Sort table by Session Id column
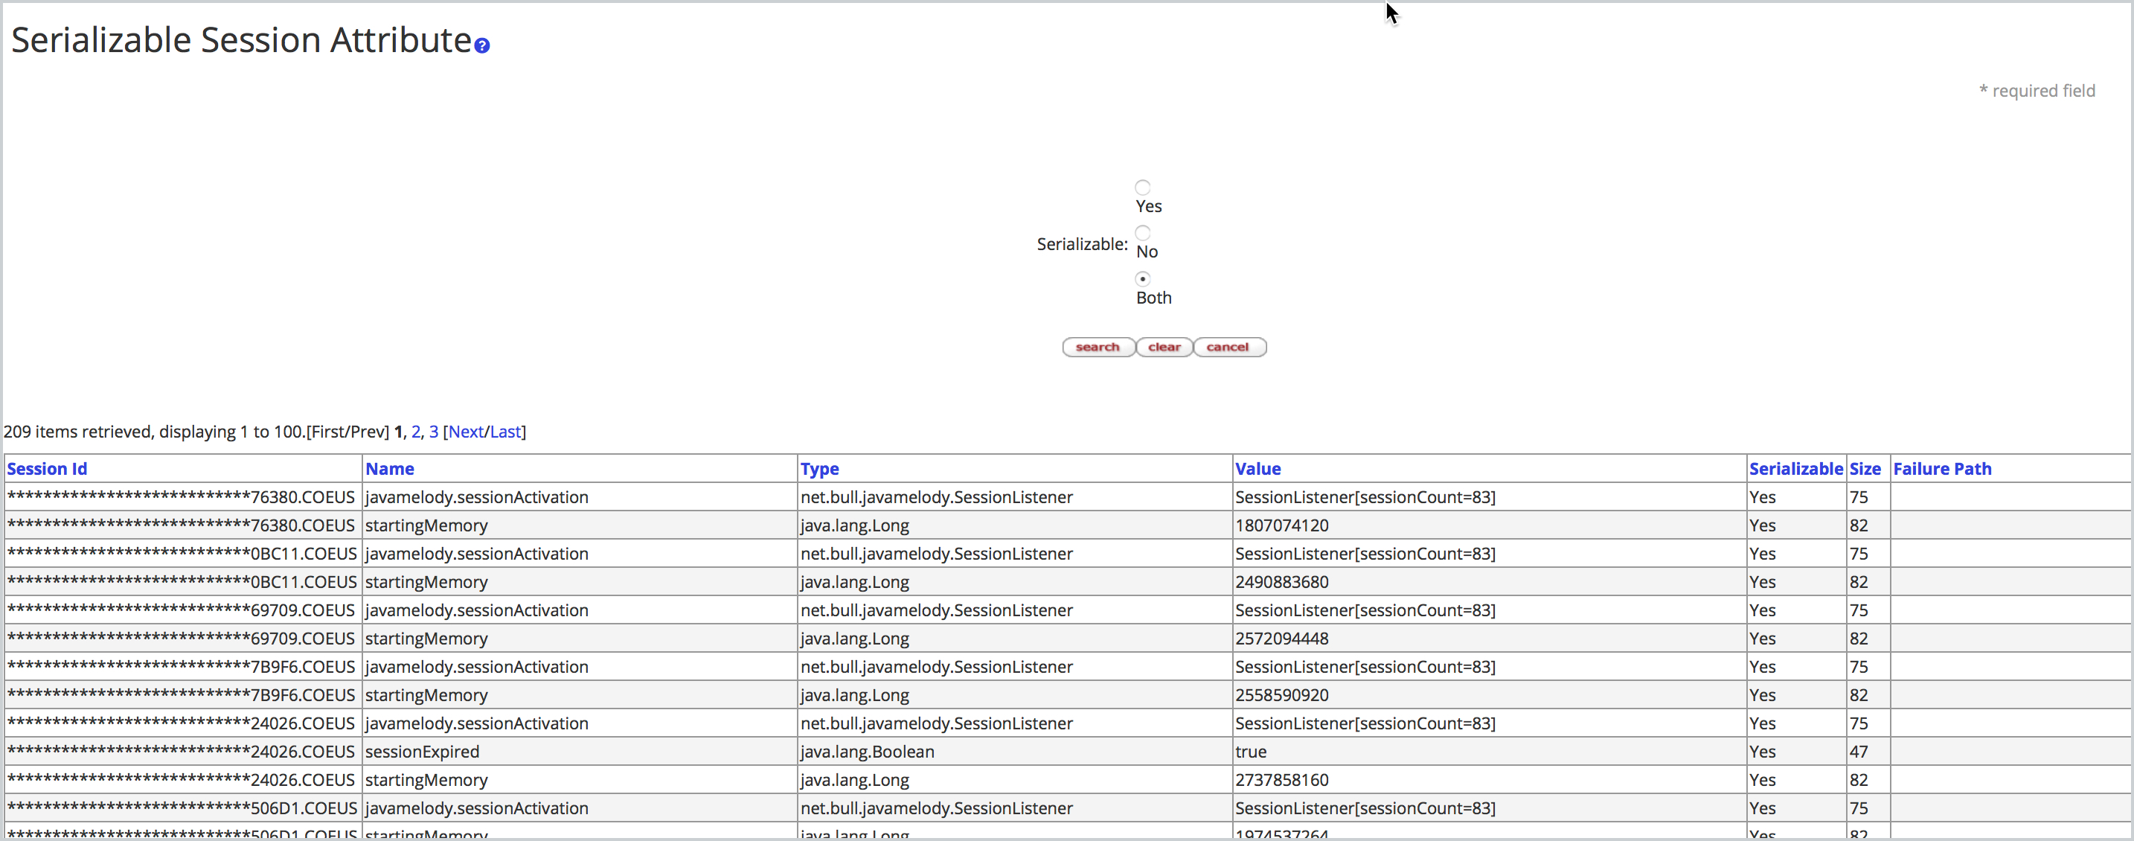2134x841 pixels. pos(47,469)
